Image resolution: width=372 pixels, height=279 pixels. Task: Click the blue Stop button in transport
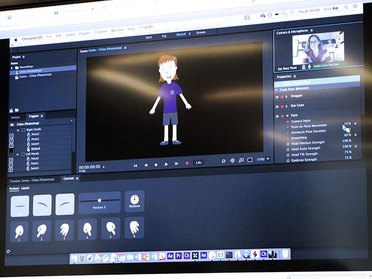156,165
